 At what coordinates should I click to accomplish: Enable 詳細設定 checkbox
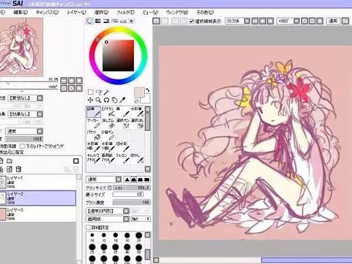coord(88,227)
